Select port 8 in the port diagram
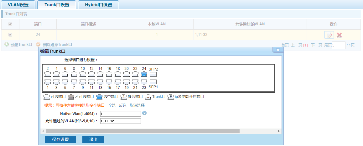 74,74
